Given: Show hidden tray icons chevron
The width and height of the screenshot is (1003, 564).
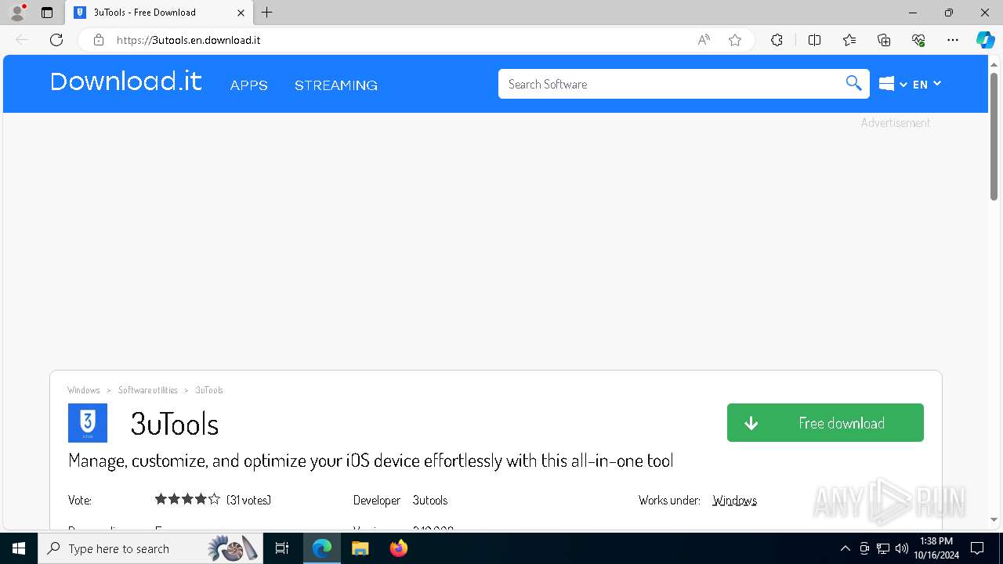Looking at the screenshot, I should tap(845, 548).
